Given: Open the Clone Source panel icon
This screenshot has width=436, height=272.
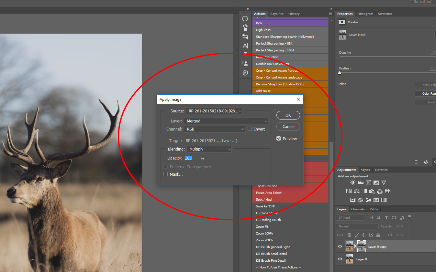Looking at the screenshot, I should pyautogui.click(x=245, y=64).
